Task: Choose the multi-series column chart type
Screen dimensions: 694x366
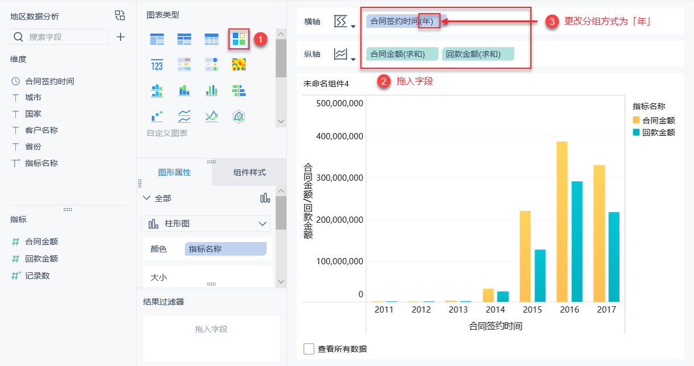Action: coord(211,90)
